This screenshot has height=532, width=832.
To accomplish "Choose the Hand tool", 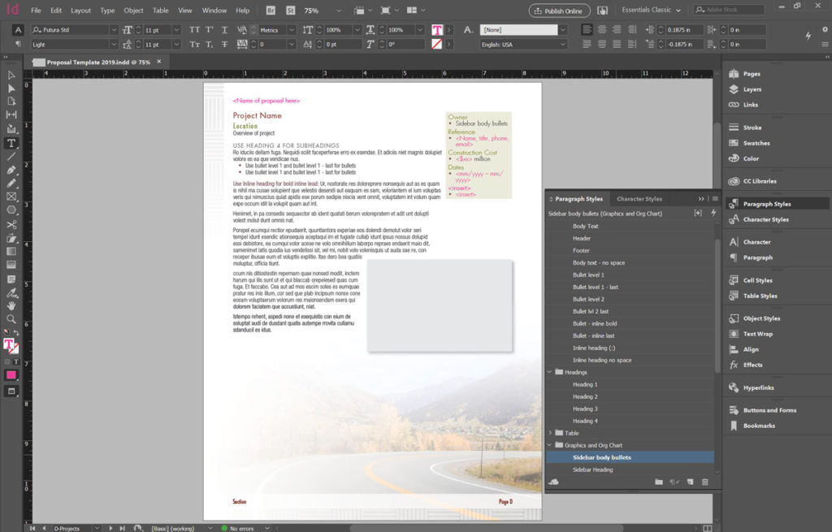I will coord(11,305).
